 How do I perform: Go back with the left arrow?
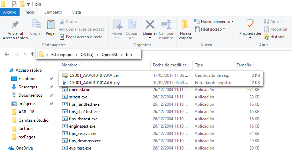7,54
